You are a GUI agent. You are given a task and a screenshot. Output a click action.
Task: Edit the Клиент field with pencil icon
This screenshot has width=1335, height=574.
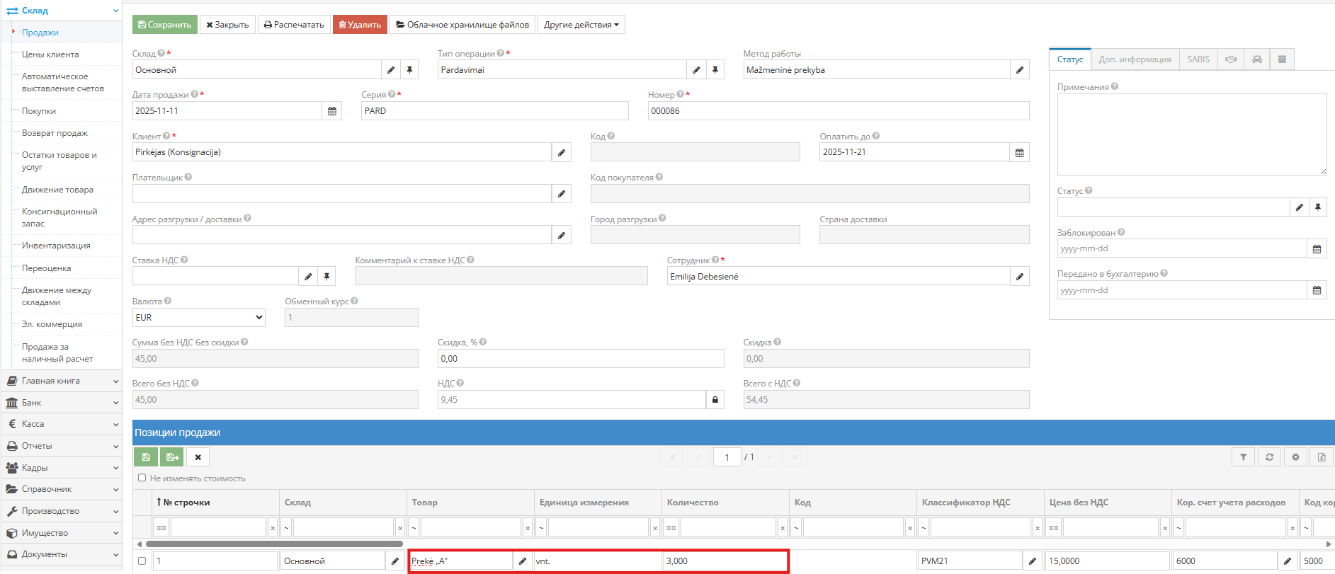tap(562, 153)
